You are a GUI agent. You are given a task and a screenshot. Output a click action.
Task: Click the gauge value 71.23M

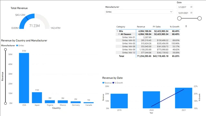point(34,26)
